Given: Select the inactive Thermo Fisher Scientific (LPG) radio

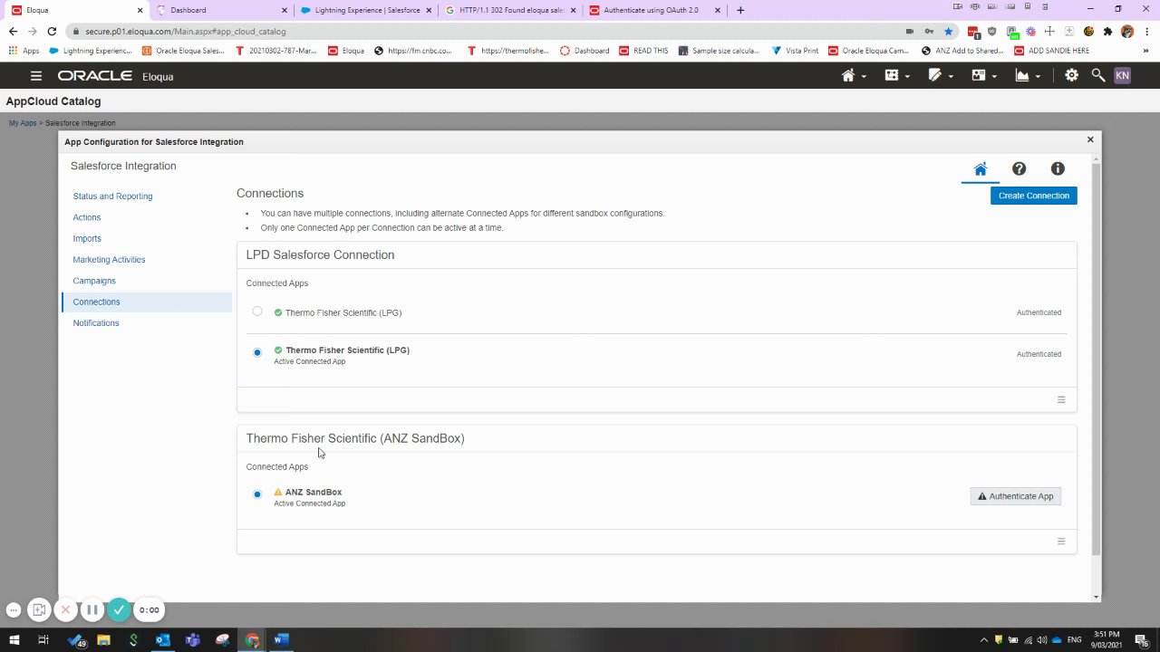Looking at the screenshot, I should click(257, 312).
